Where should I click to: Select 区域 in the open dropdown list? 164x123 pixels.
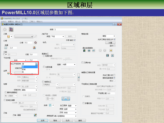(x=30, y=69)
